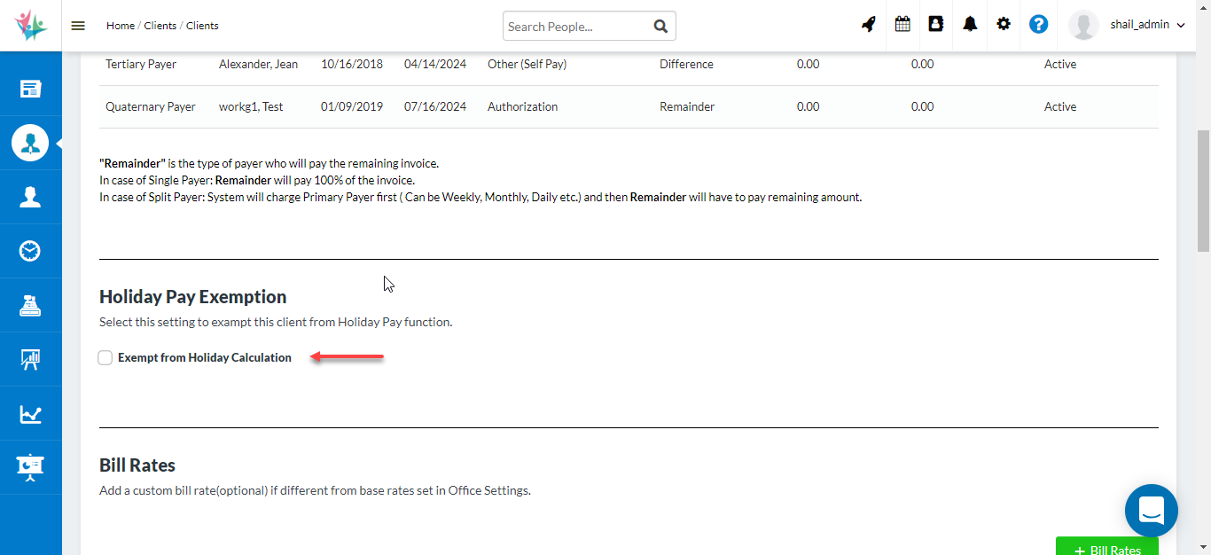
Task: Open the line chart icon in sidebar
Action: (x=30, y=414)
